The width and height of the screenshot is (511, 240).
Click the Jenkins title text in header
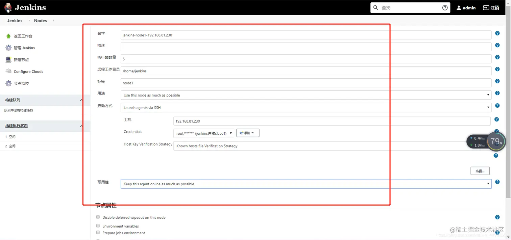[30, 7]
